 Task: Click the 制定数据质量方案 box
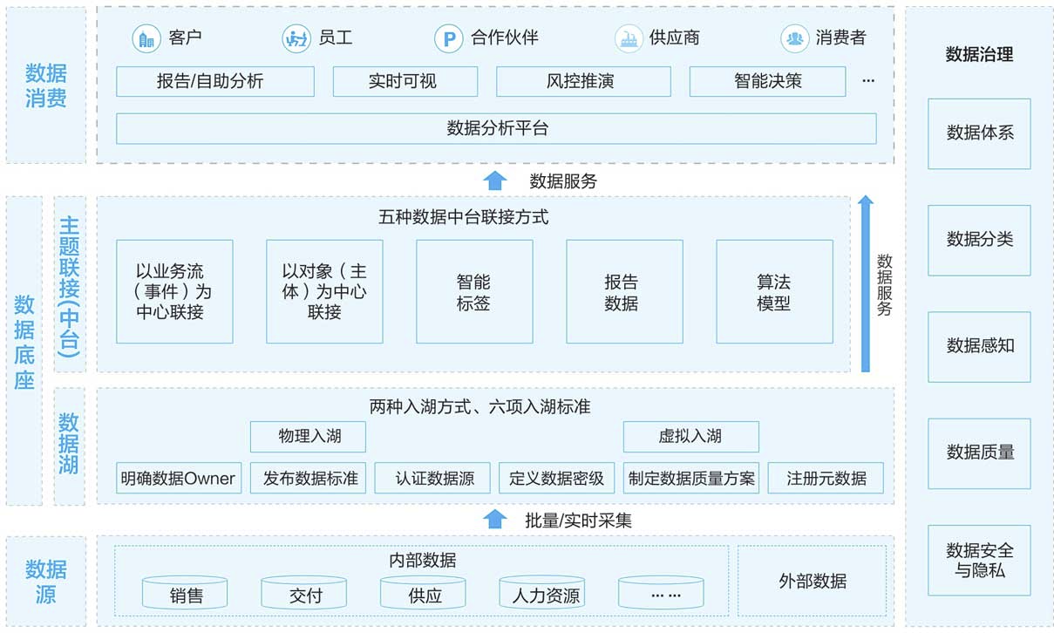690,478
